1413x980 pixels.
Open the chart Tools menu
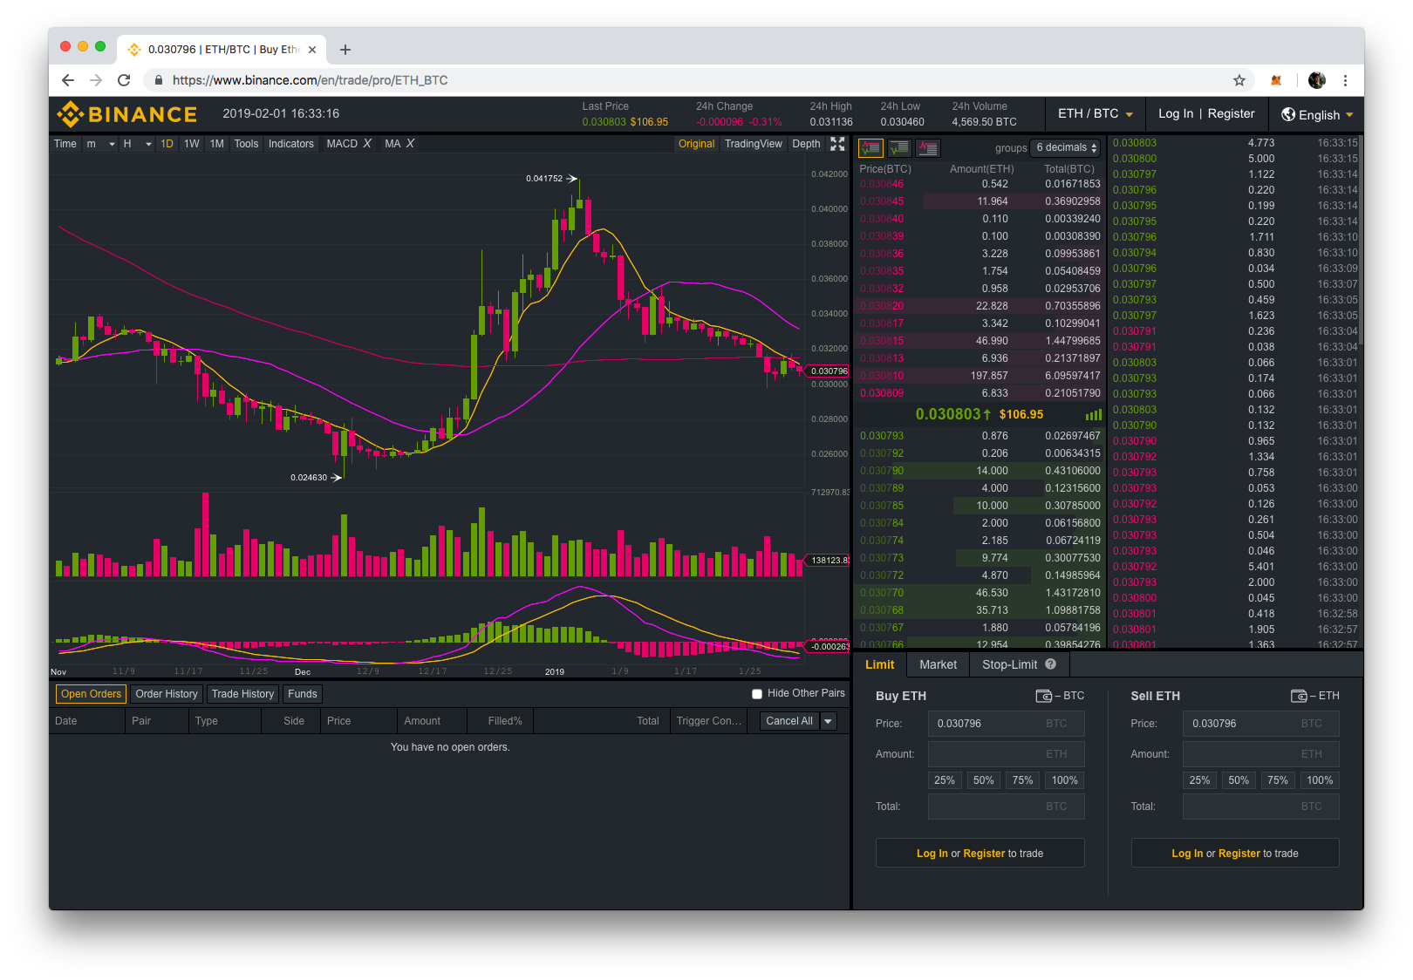coord(246,144)
